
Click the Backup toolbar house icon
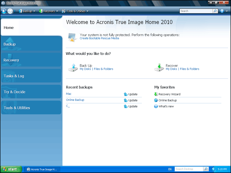(x=20, y=11)
